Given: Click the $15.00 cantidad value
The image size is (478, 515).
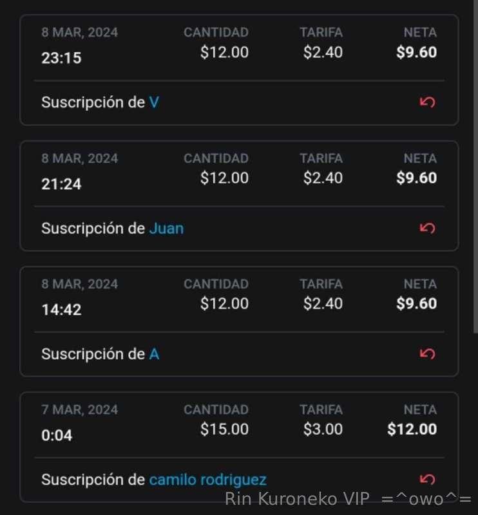Looking at the screenshot, I should [224, 429].
